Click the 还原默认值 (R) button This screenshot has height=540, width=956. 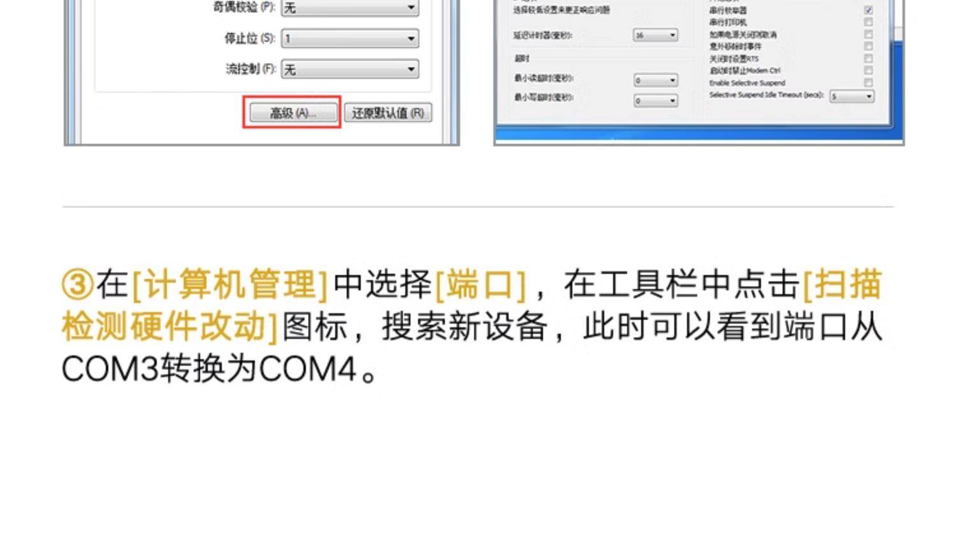point(388,113)
